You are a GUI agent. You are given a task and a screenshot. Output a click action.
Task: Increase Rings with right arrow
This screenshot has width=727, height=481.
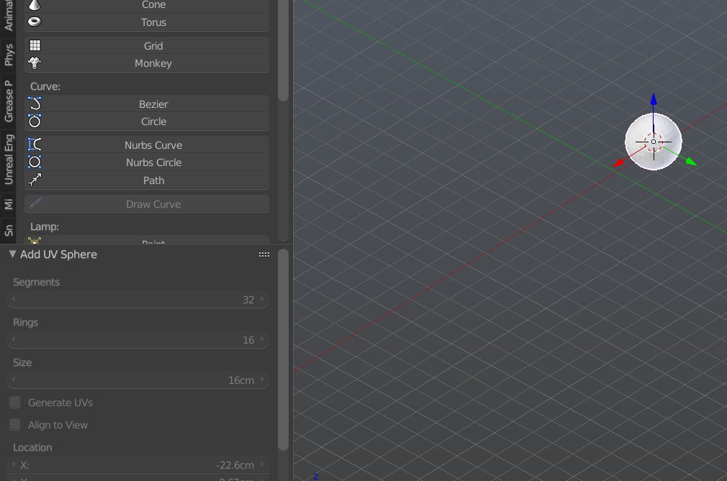tap(263, 340)
